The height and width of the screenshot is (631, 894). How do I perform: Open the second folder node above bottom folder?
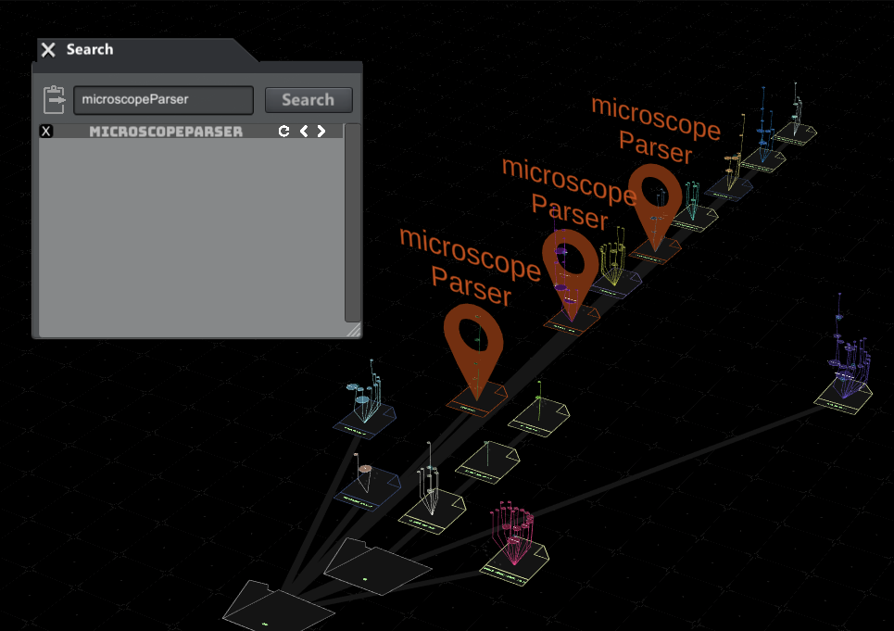[x=376, y=562]
